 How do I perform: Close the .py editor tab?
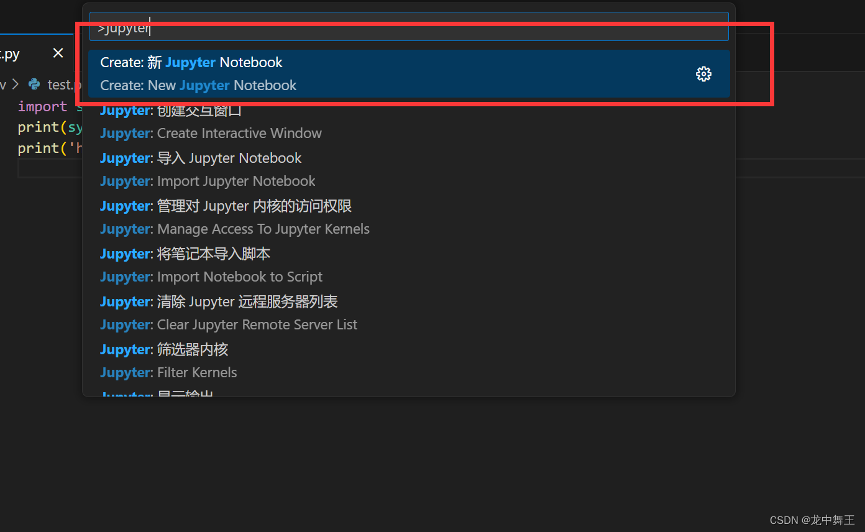(58, 53)
